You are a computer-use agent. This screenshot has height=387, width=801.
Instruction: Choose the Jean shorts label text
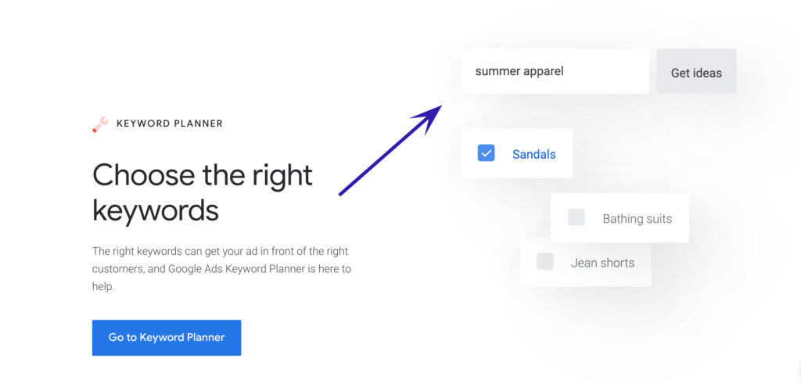(x=602, y=263)
